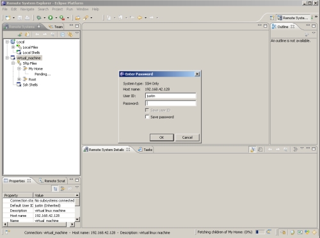Expand the Local Files node

click(x=13, y=47)
